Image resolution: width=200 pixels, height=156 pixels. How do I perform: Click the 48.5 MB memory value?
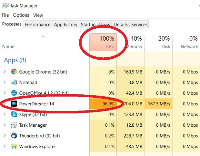click(134, 146)
